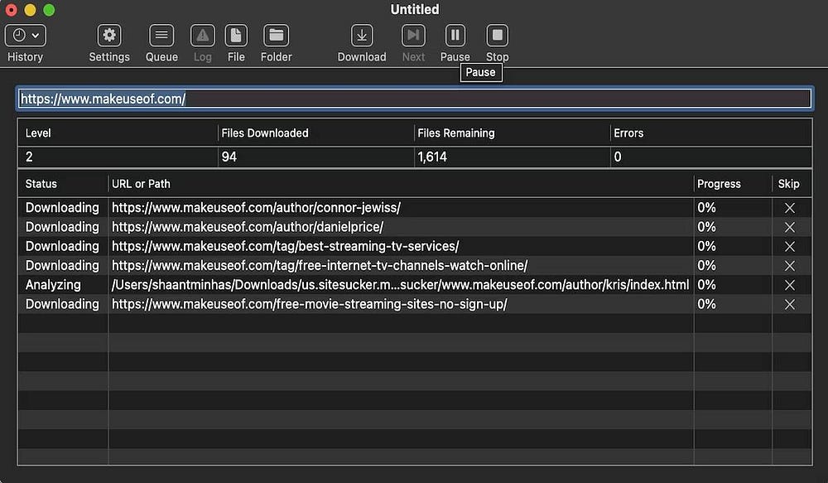Skip the danielprice author download
Image resolution: width=828 pixels, height=483 pixels.
point(789,227)
